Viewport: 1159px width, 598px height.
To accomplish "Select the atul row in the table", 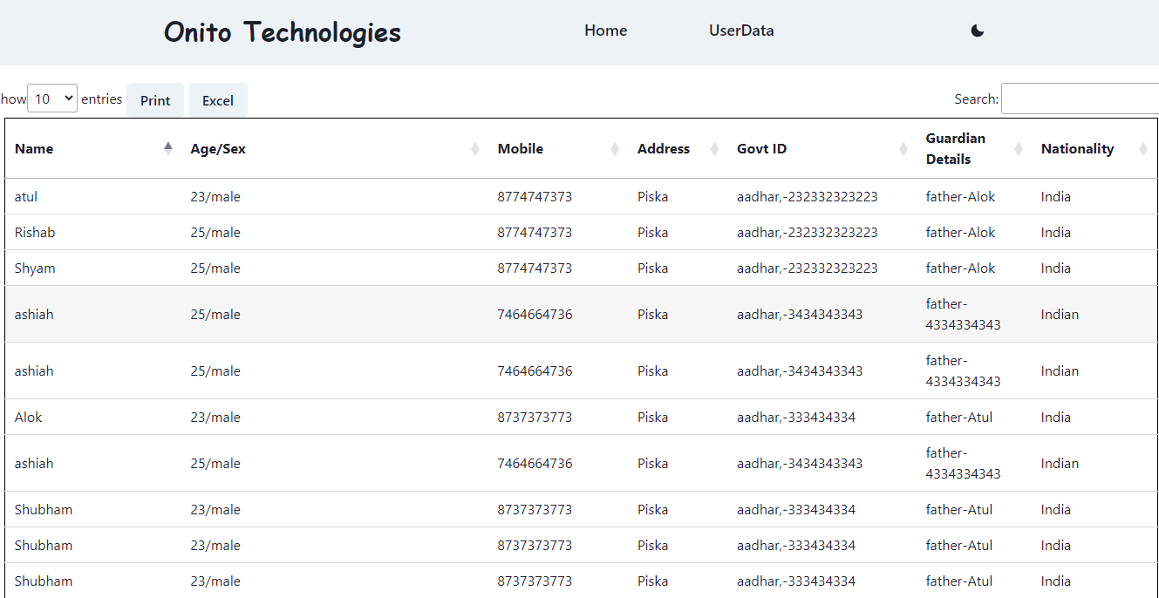I will tap(582, 196).
